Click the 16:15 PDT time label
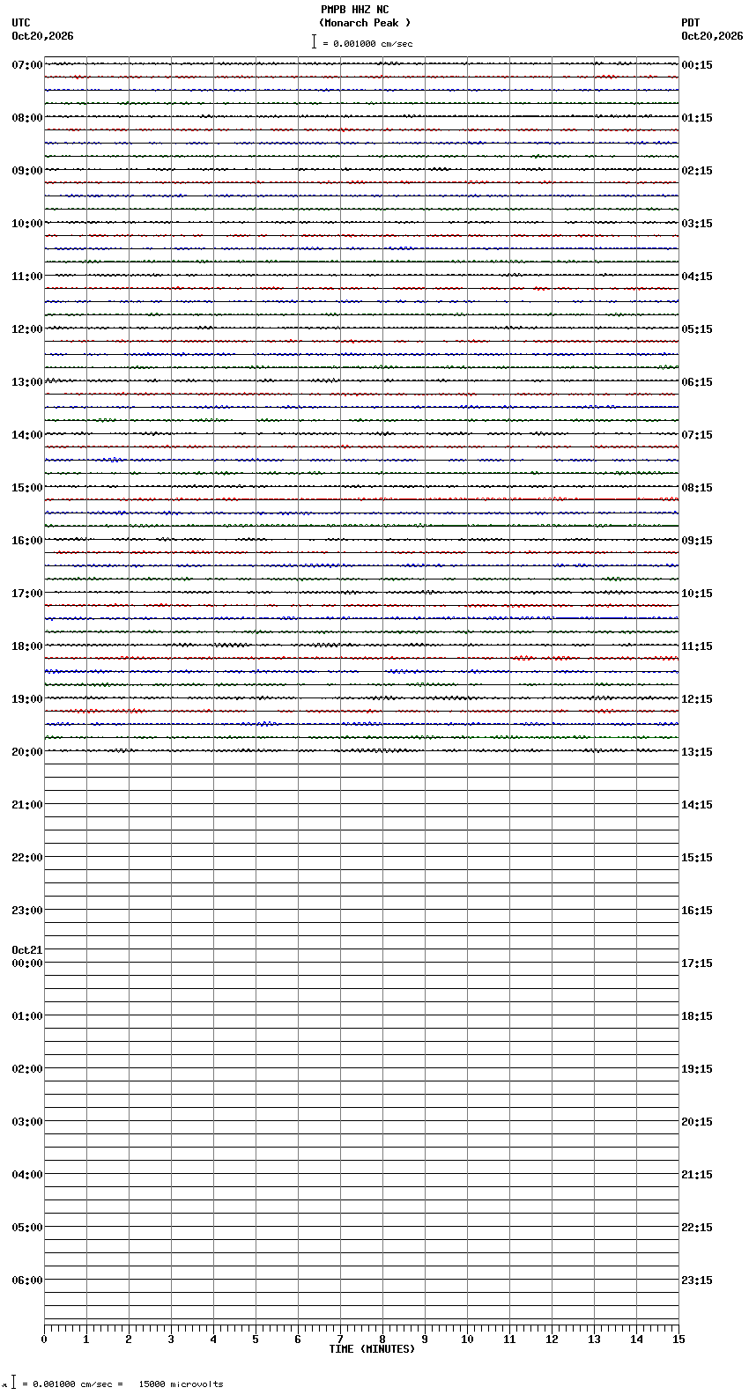 (x=697, y=911)
